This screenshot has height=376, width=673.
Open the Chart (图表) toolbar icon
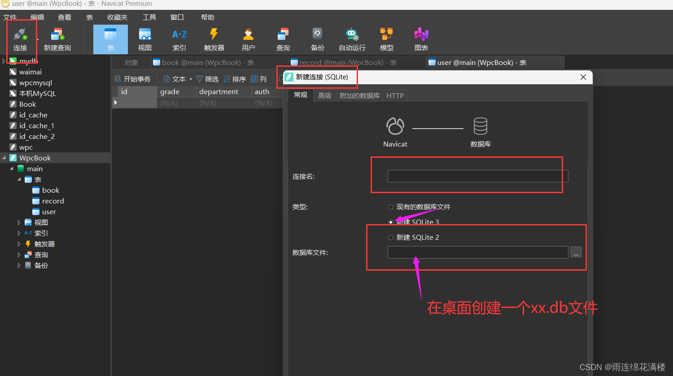click(421, 39)
